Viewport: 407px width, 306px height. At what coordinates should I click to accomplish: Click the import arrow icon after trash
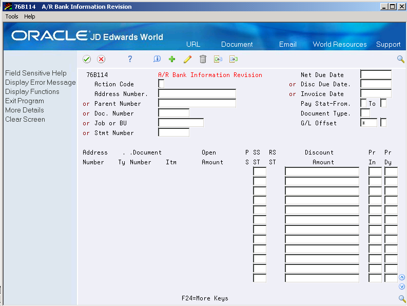(x=218, y=59)
